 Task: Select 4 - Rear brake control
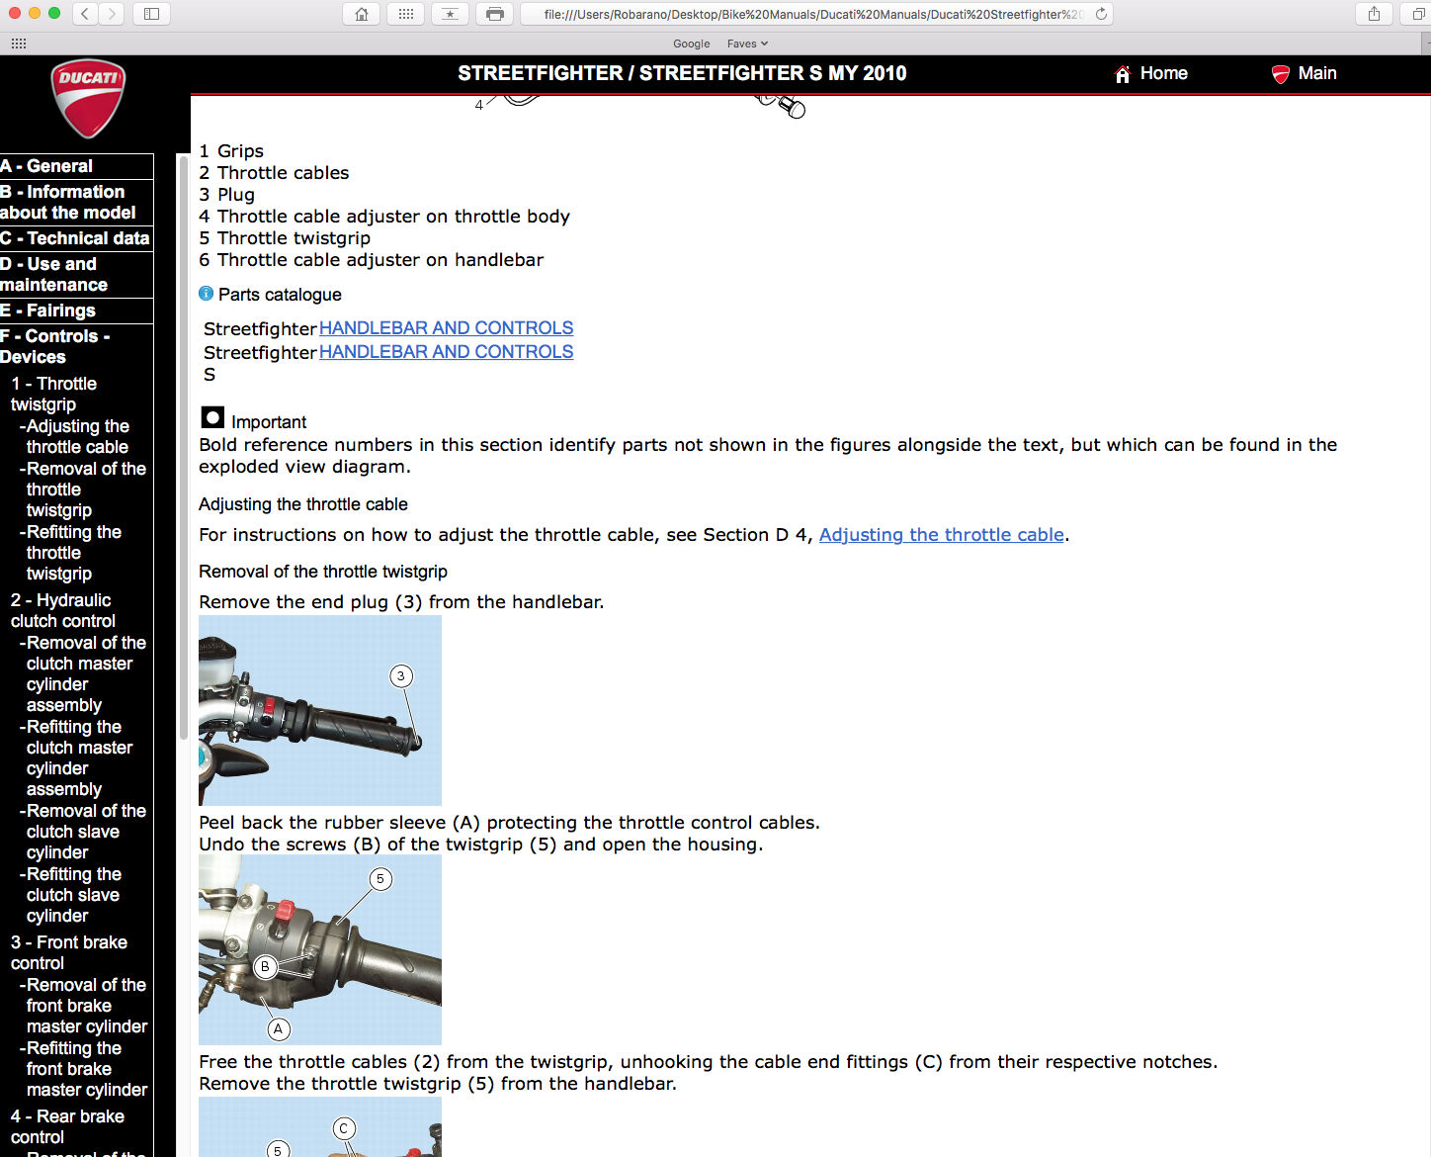coord(67,1126)
